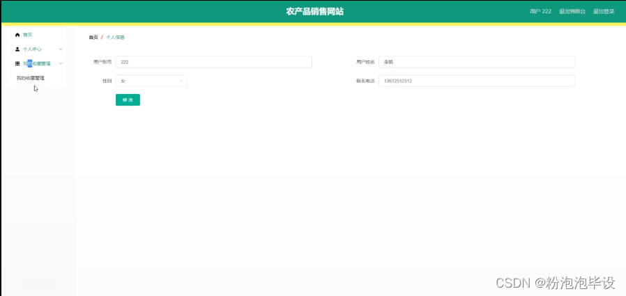Open 首页 in the sidebar menu
The image size is (626, 296).
click(x=28, y=34)
